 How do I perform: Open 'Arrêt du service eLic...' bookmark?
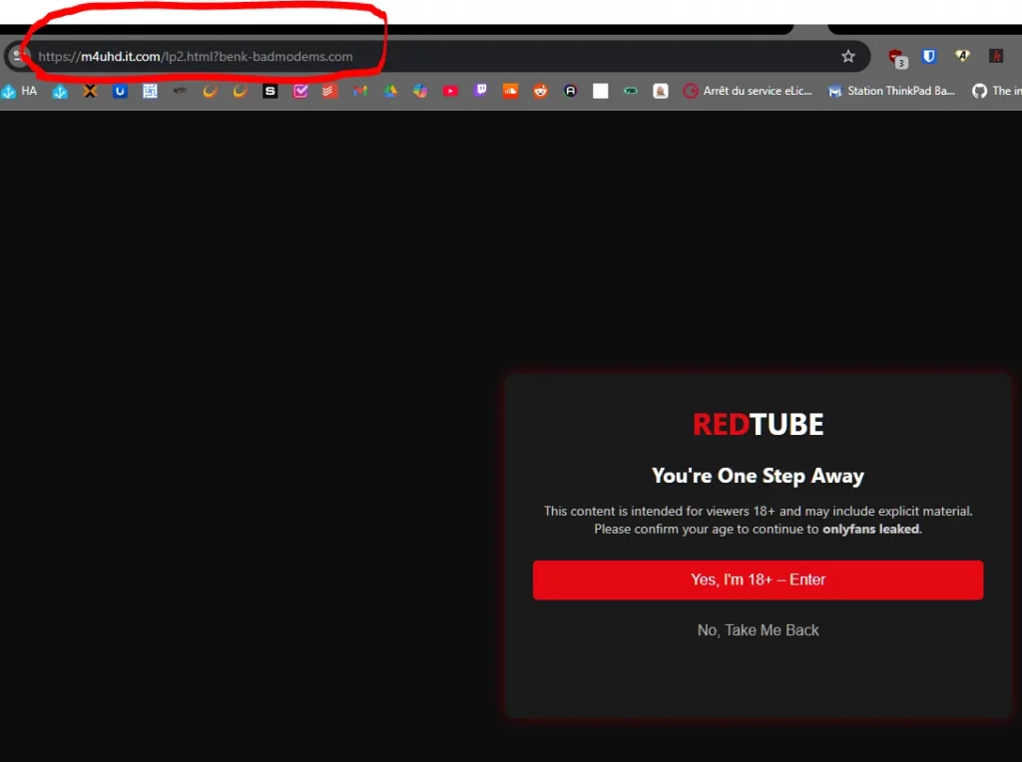748,91
